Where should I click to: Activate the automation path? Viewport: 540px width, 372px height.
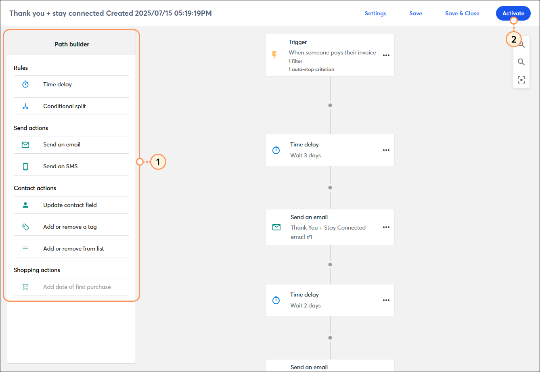[x=513, y=13]
